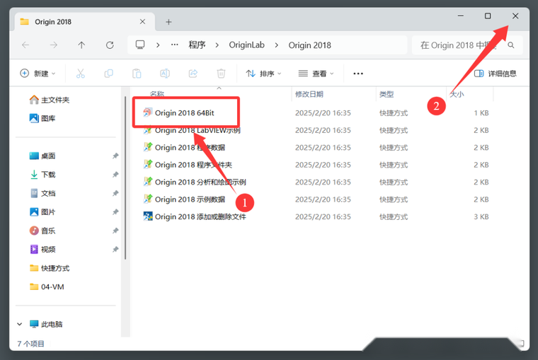Click the sidebar vertical scrollbar
538x360 pixels.
tap(125, 178)
